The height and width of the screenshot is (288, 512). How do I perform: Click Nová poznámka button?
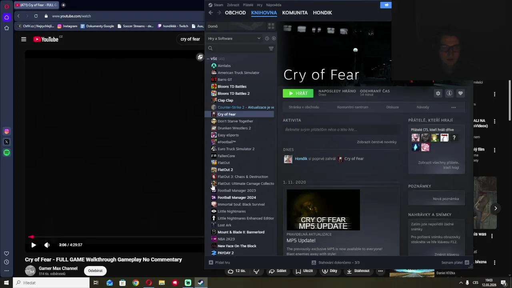click(x=446, y=199)
